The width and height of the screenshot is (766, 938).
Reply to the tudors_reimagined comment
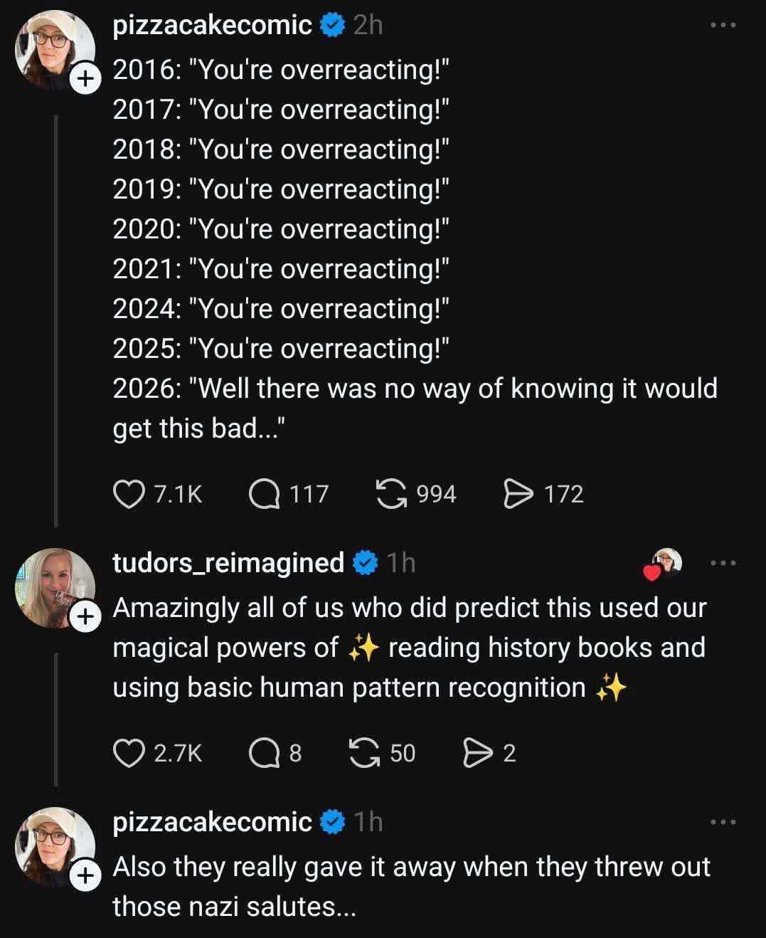tap(264, 753)
